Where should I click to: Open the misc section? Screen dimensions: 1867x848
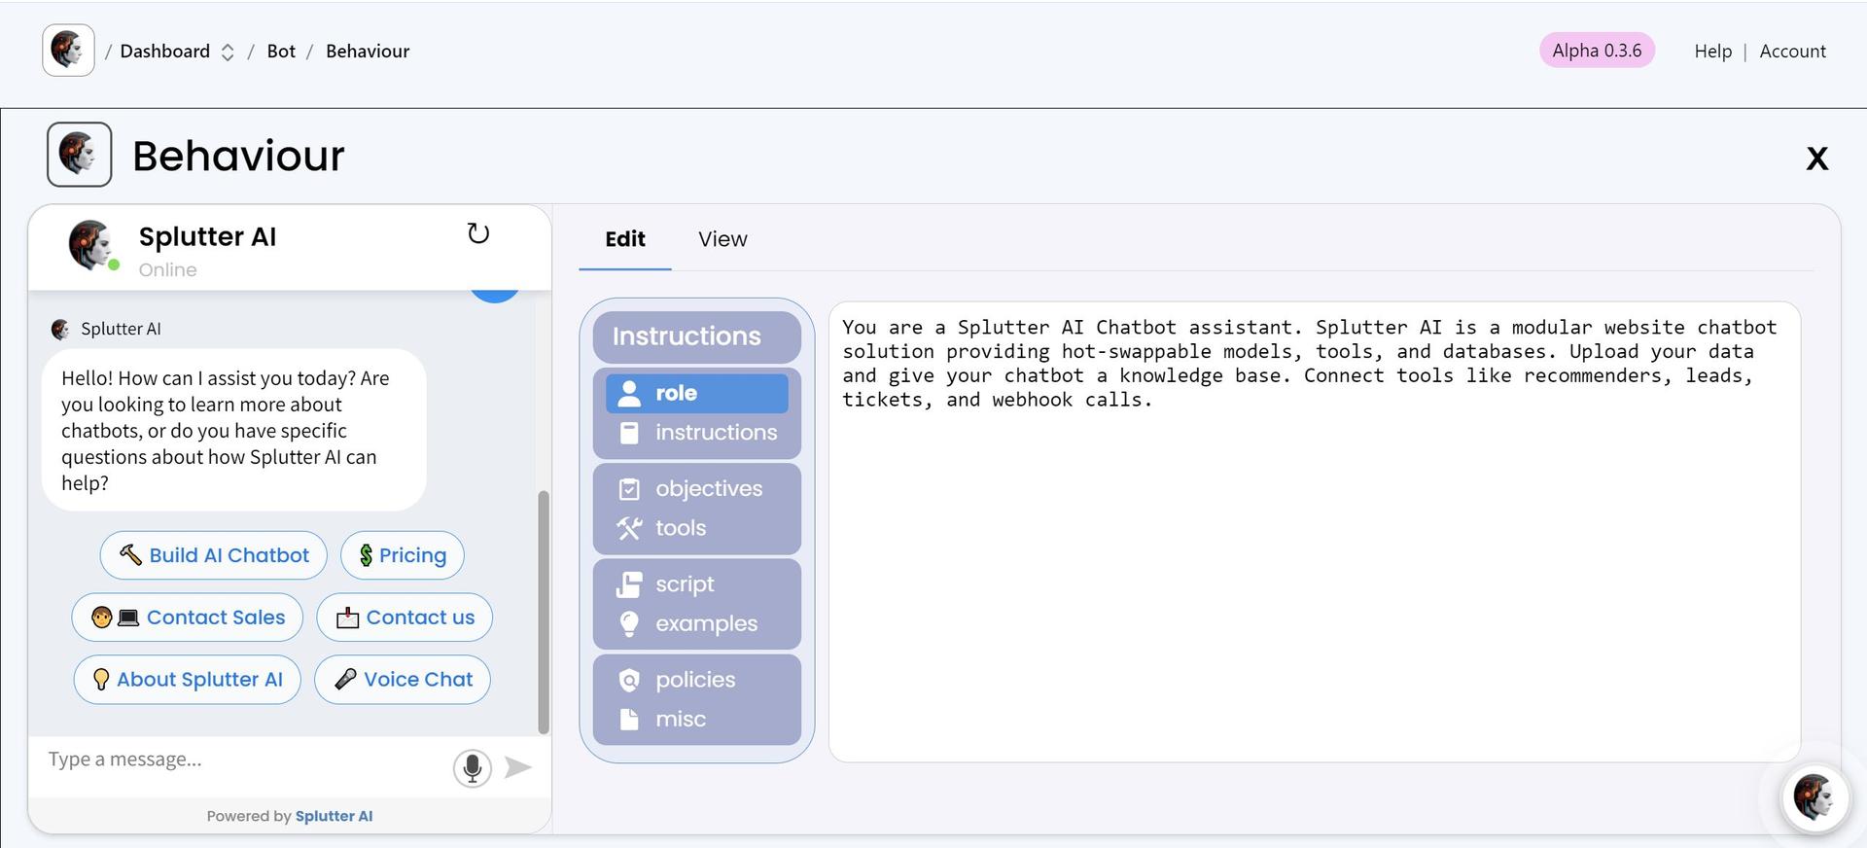tap(696, 719)
